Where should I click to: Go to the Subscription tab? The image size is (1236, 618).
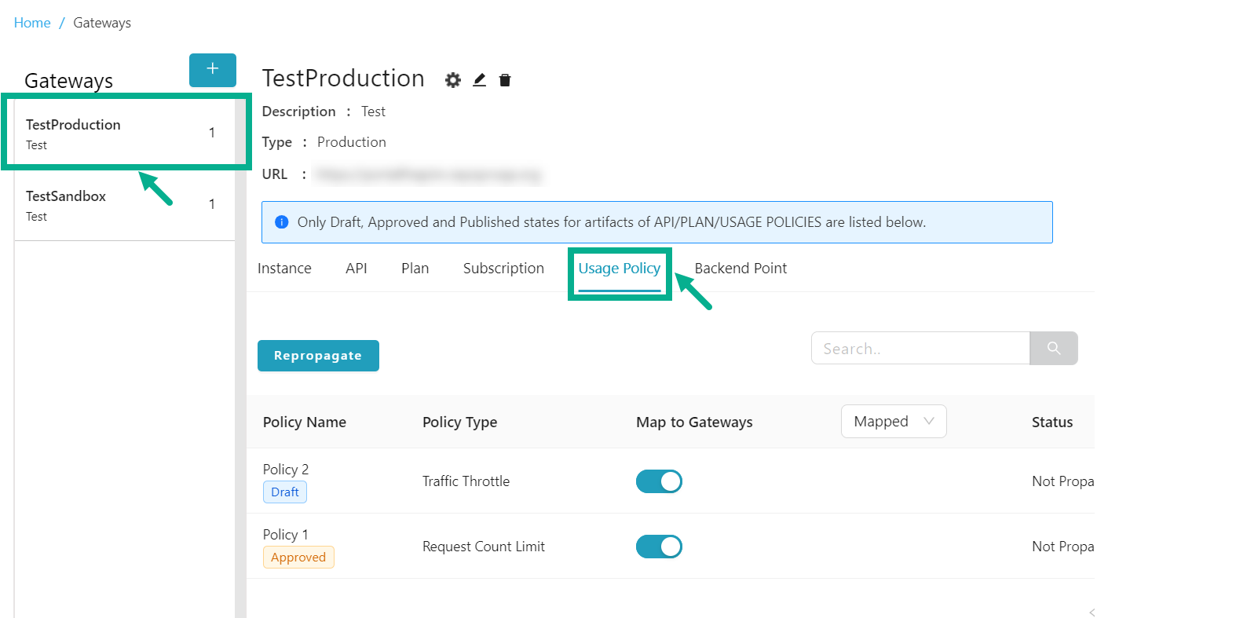[503, 269]
